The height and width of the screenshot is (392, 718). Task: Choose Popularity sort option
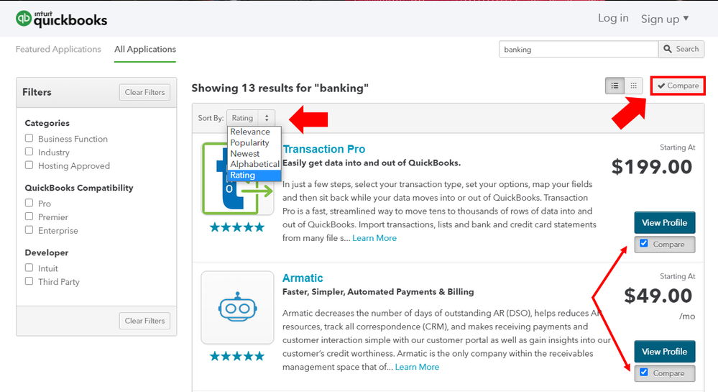point(254,142)
